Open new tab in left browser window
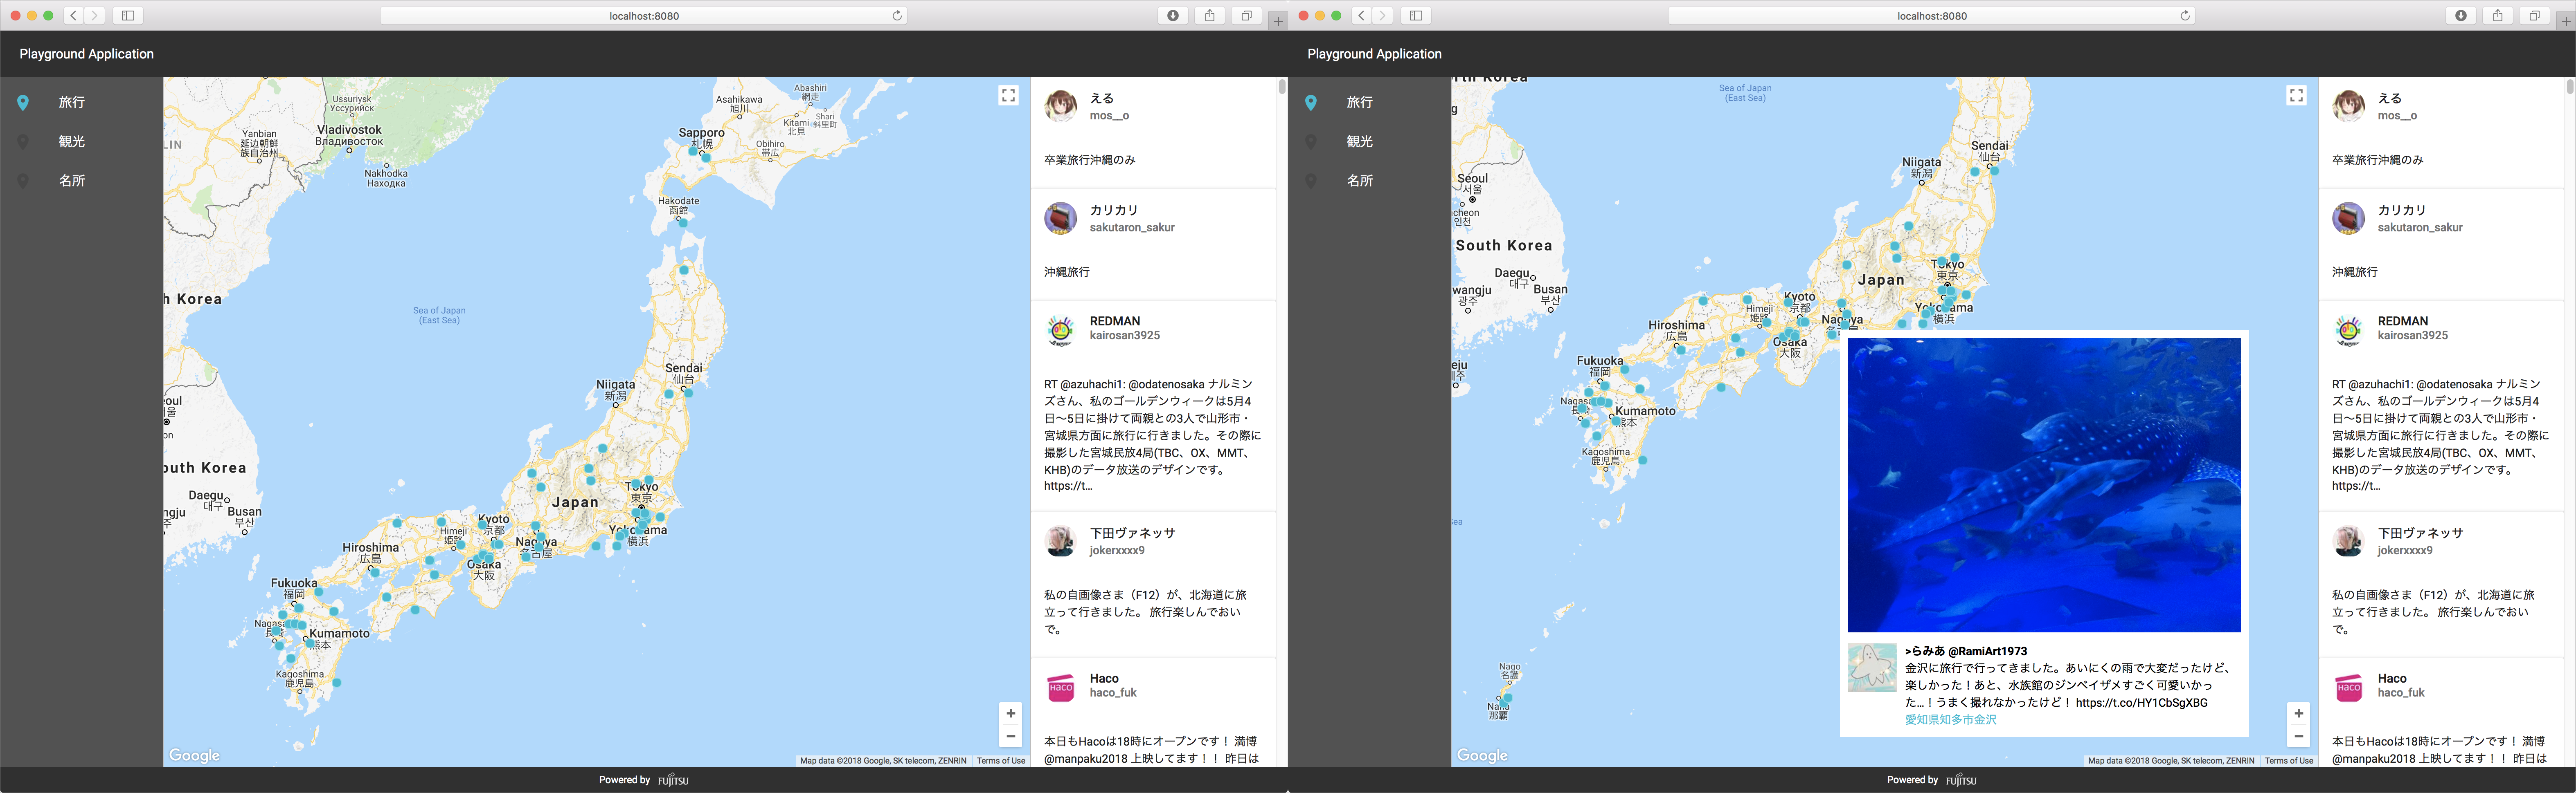2576x793 pixels. point(1278,21)
